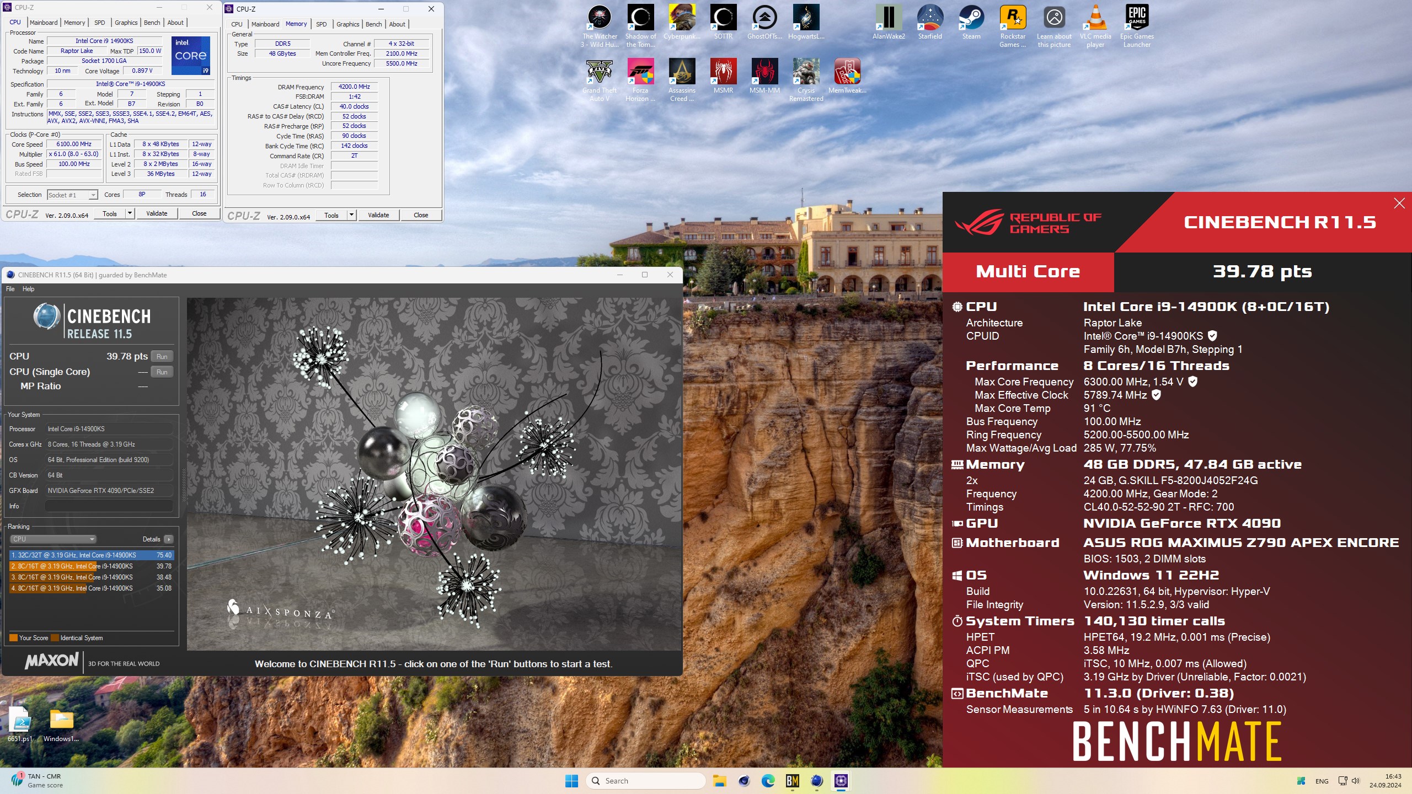
Task: Switch to Mainboard tab in left CPU-Z
Action: point(44,23)
